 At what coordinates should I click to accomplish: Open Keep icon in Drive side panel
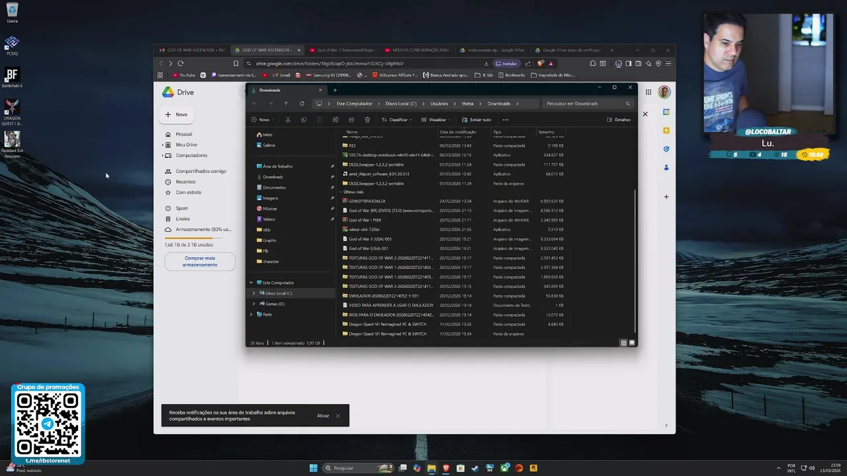(666, 130)
